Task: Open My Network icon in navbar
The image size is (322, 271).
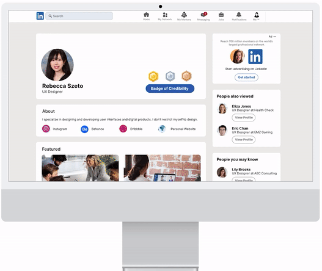Action: (x=165, y=16)
